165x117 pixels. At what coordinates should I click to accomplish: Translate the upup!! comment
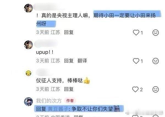tap(82, 61)
